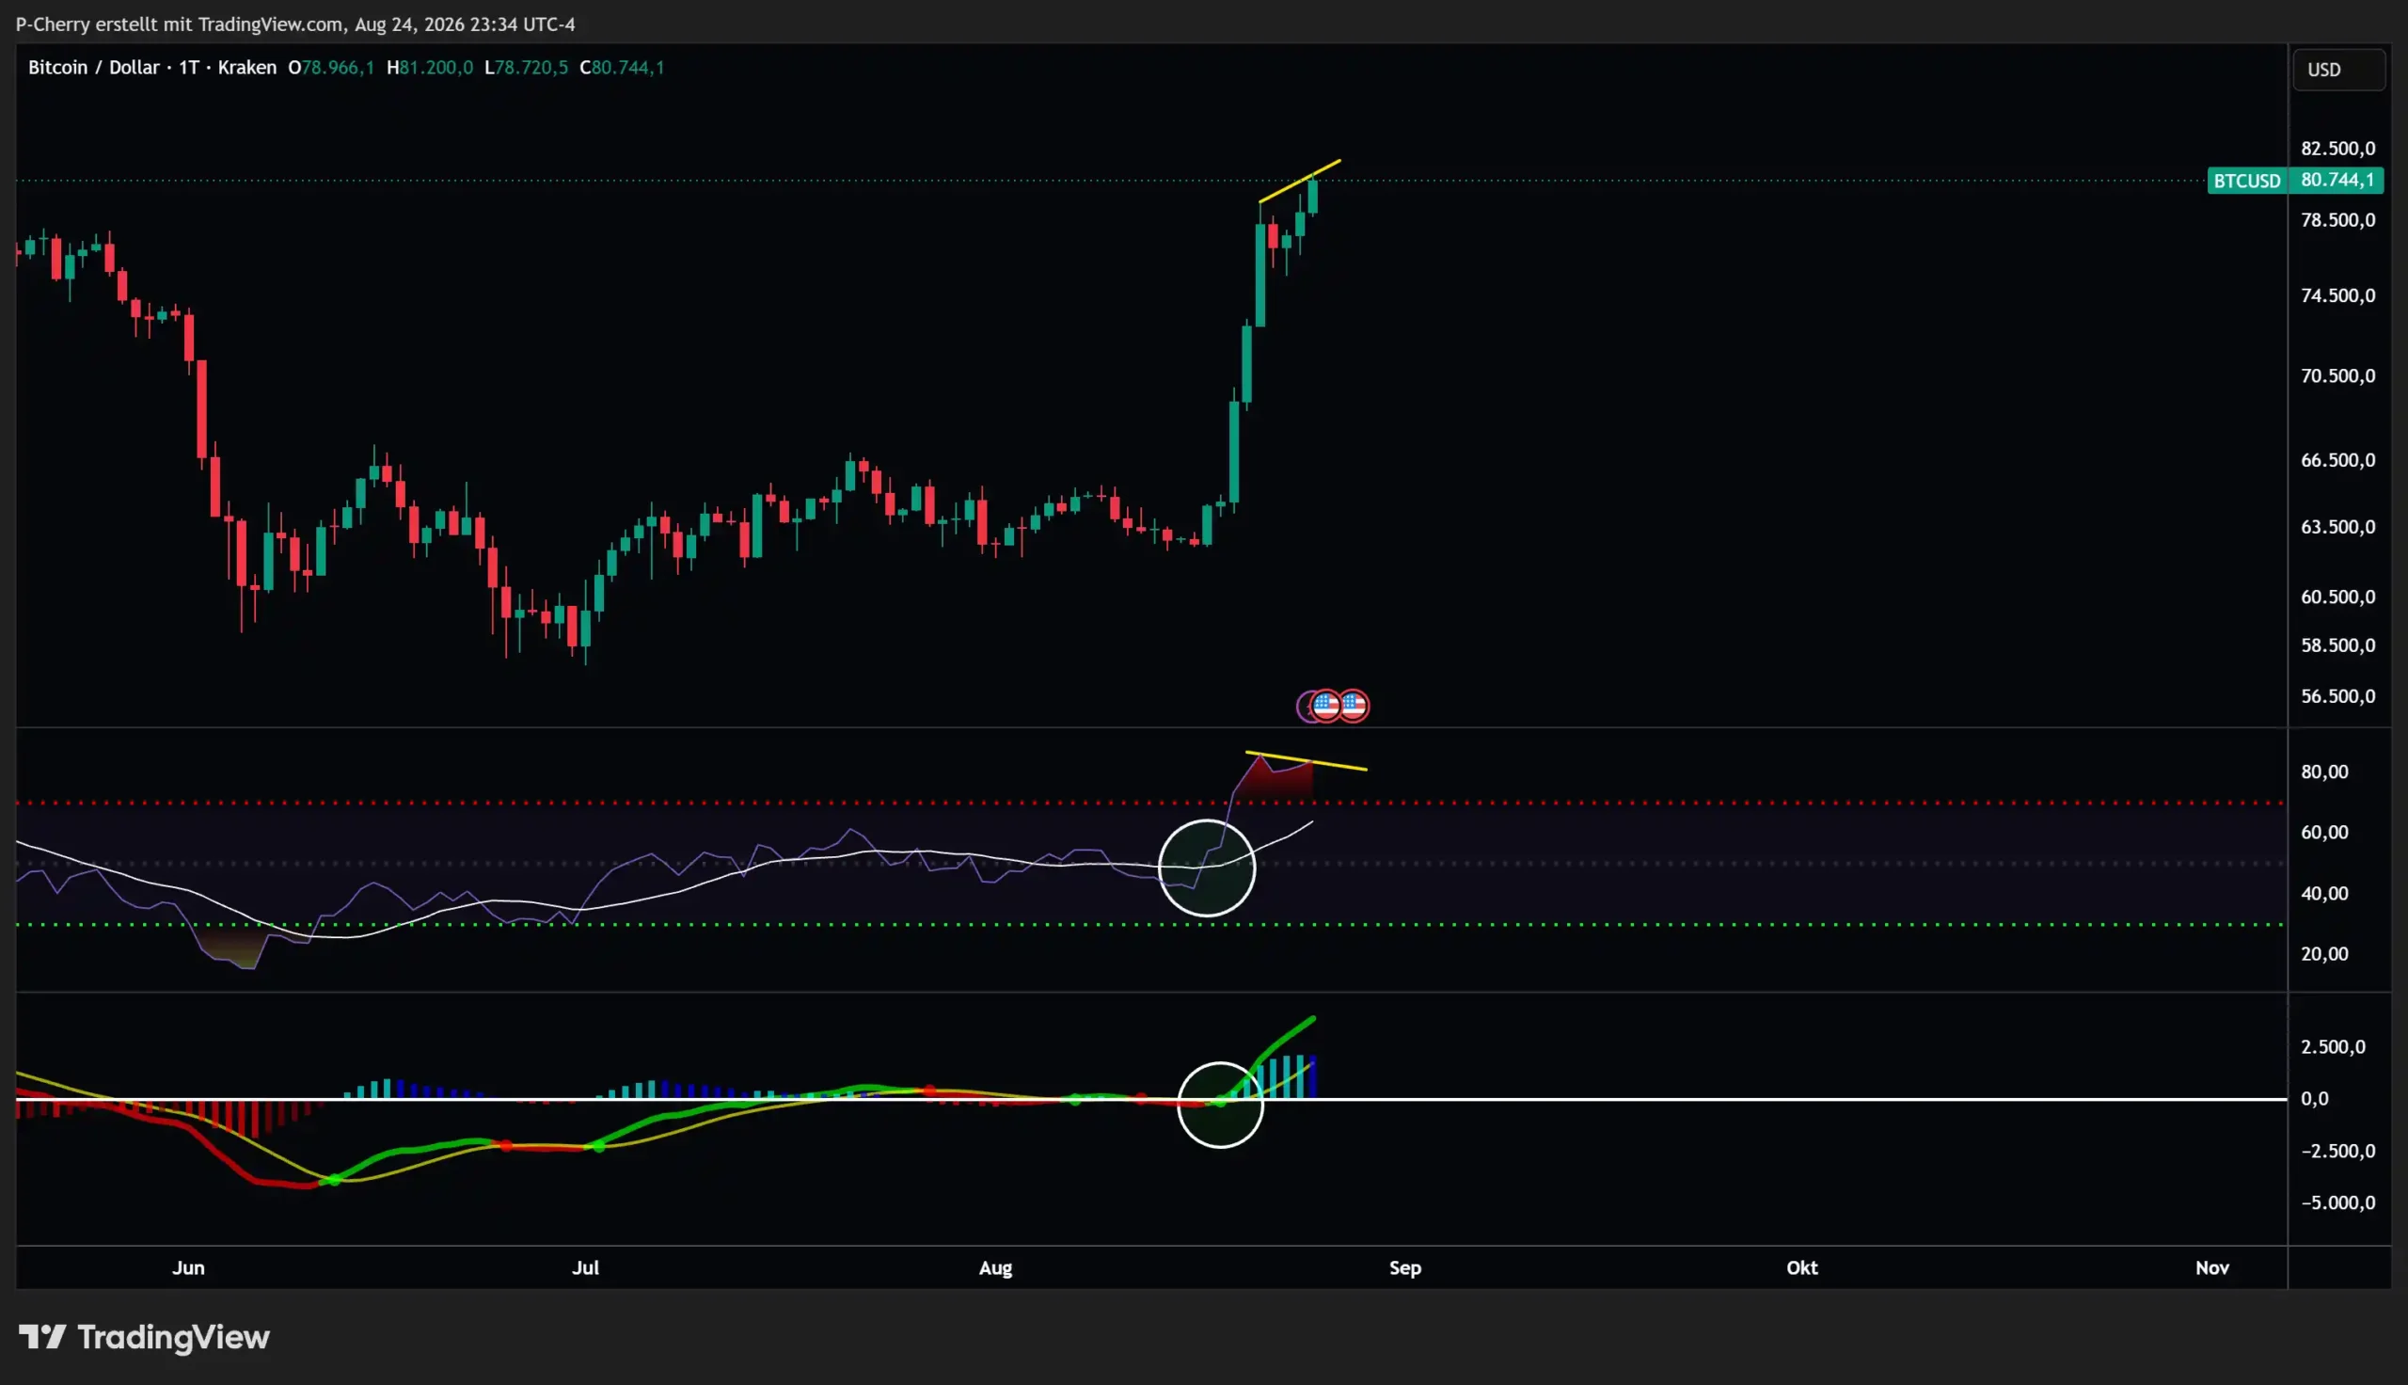Click the 56.500,0 price axis label
Image resolution: width=2408 pixels, height=1385 pixels.
tap(2337, 696)
